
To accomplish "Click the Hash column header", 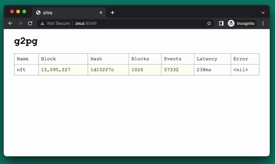I will [108, 59].
